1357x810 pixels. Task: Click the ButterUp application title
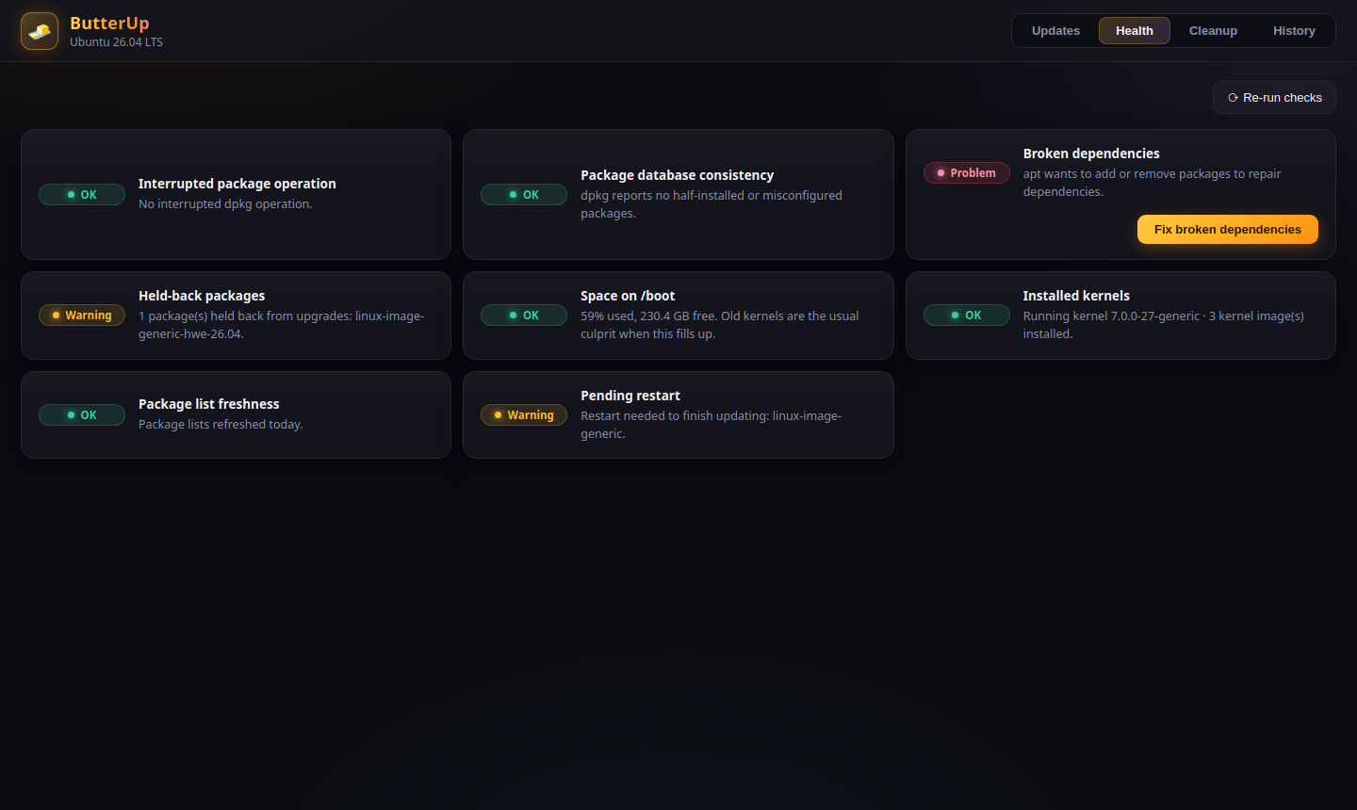tap(109, 24)
